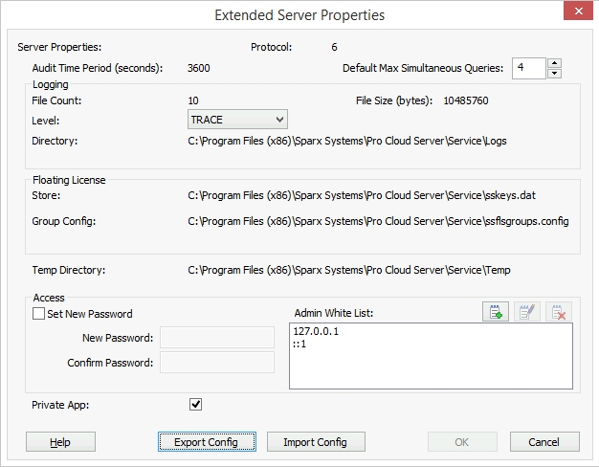Open the logging Level dropdown
599x467 pixels.
(x=237, y=120)
